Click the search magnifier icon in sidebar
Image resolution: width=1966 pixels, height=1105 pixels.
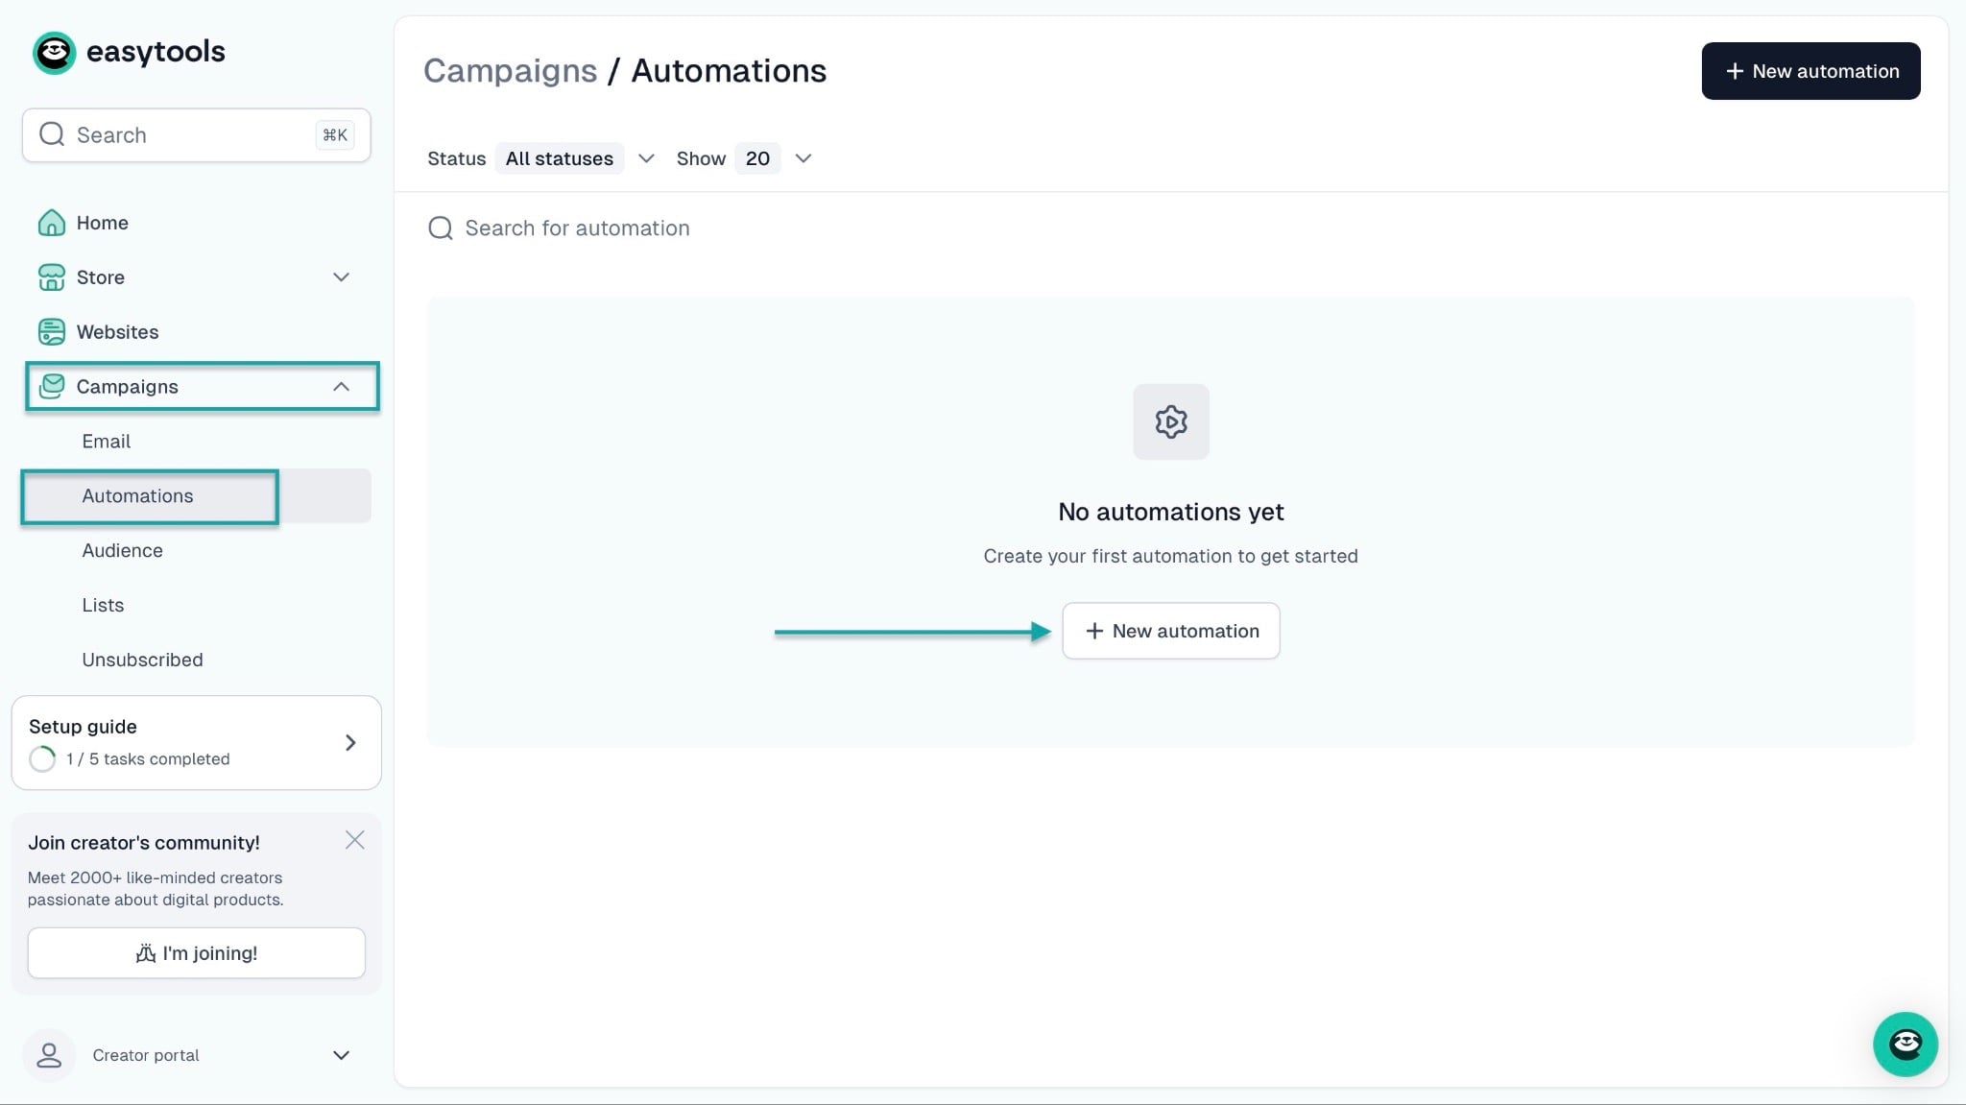pos(52,134)
